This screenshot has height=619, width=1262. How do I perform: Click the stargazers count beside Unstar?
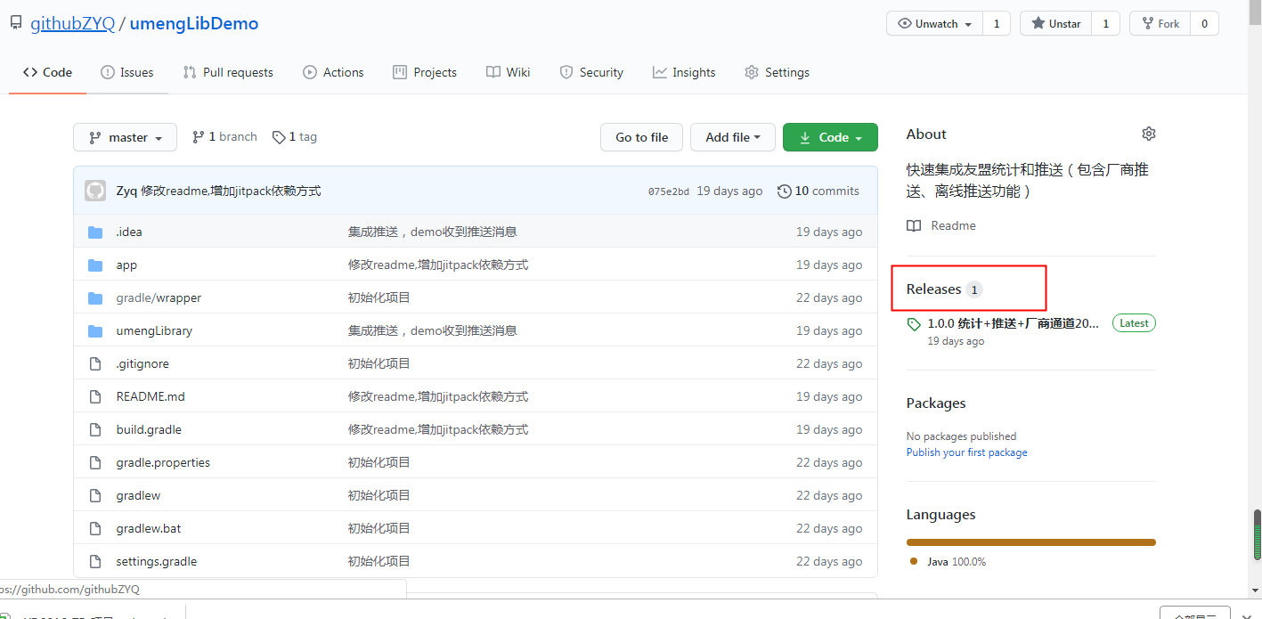[x=1106, y=24]
